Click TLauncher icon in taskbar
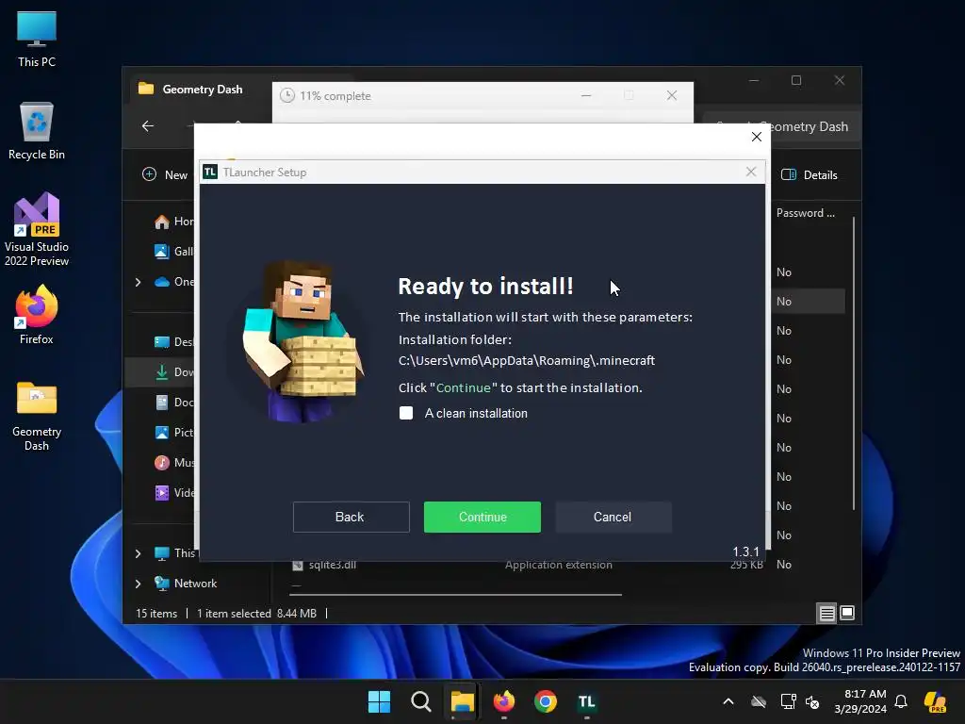Viewport: 965px width, 724px height. [x=586, y=701]
